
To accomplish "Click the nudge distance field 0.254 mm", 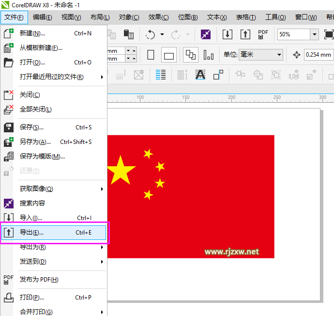I will click(319, 55).
